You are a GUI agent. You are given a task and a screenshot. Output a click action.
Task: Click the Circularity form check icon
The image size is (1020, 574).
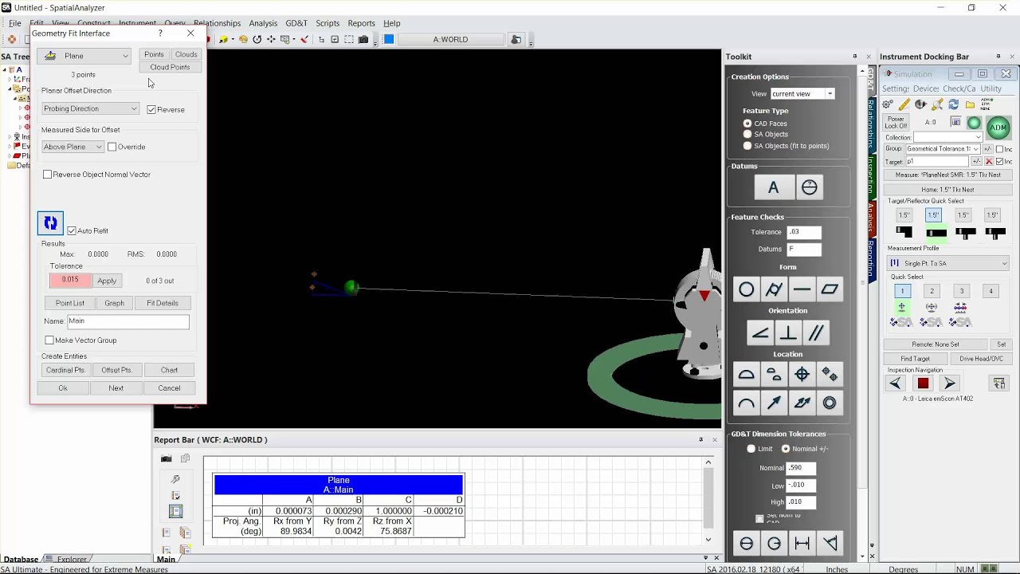tap(747, 289)
